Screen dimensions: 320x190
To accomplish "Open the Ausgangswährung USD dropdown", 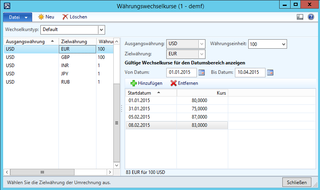I will (202, 44).
